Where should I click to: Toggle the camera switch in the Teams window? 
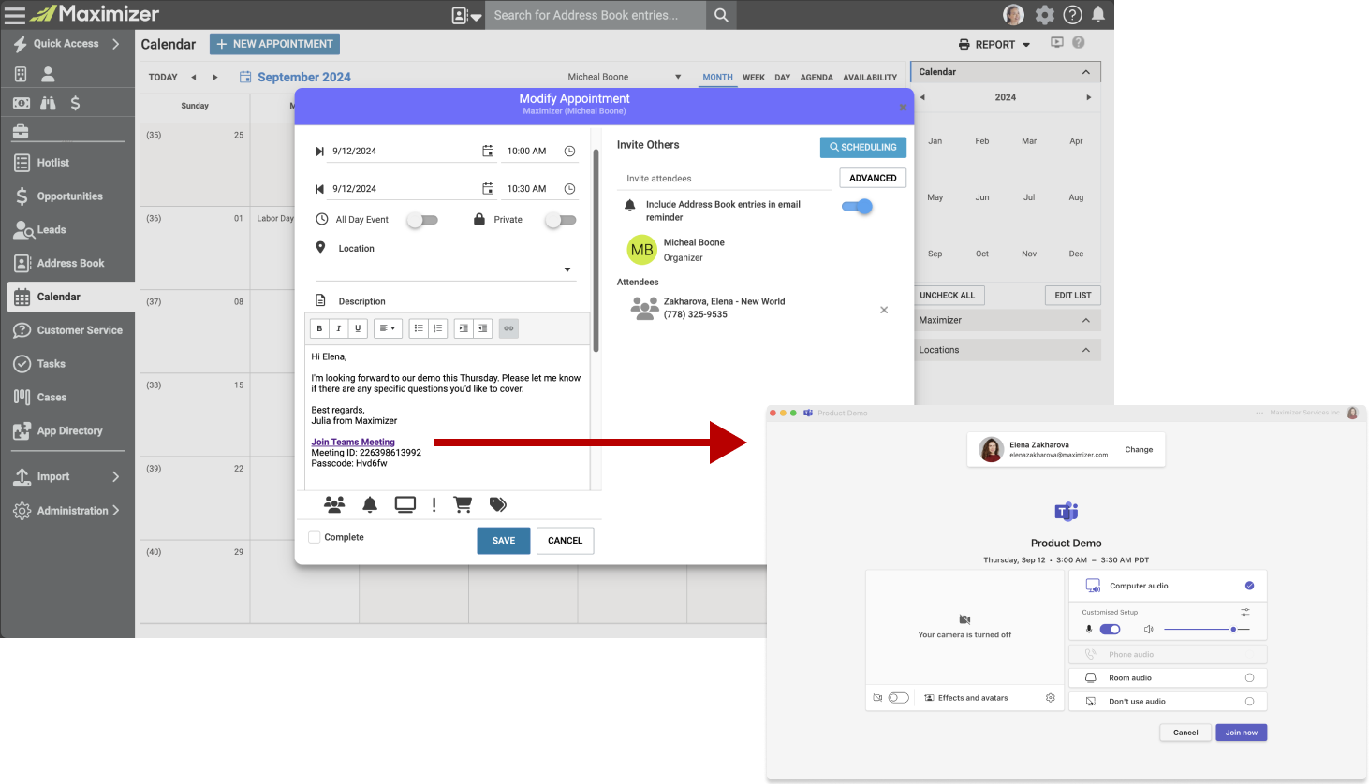tap(899, 698)
